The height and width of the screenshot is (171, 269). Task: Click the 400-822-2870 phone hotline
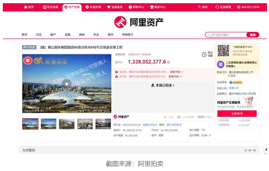248,7
